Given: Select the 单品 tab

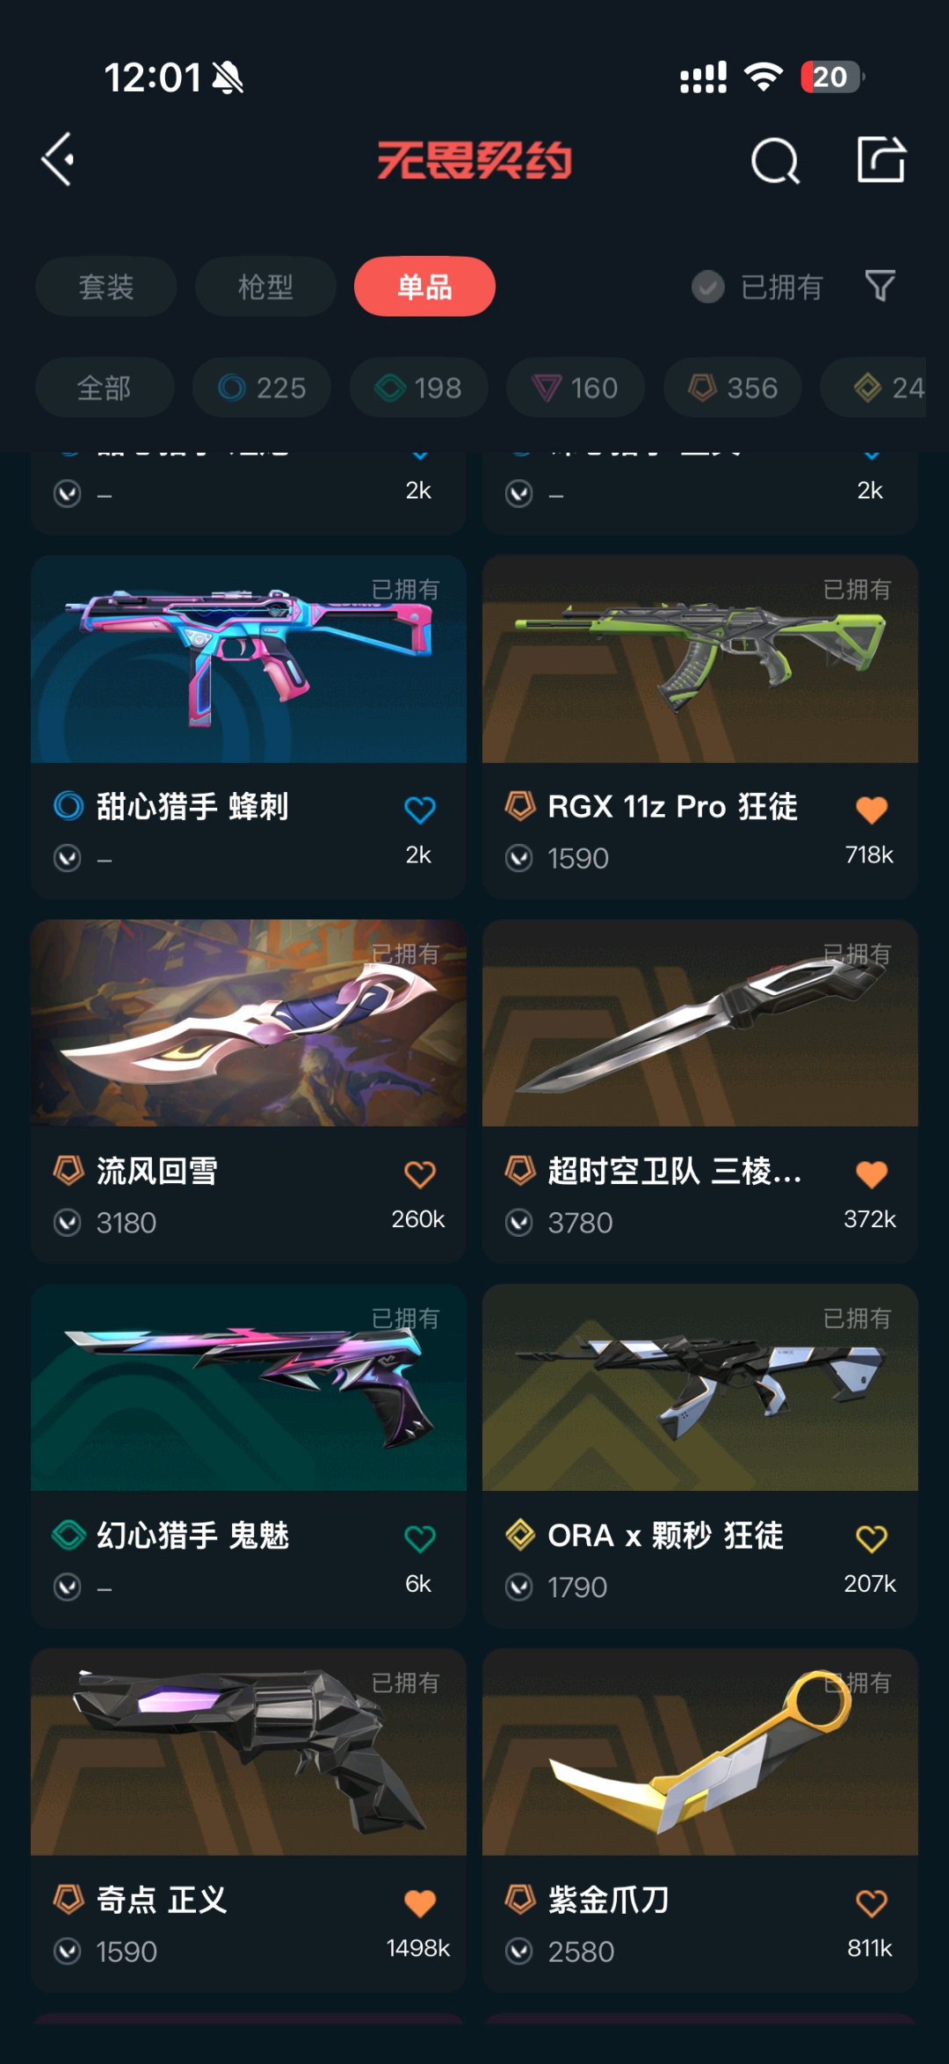Looking at the screenshot, I should pyautogui.click(x=424, y=287).
